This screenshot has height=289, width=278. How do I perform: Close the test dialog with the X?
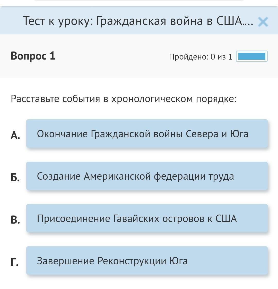[x=263, y=22]
